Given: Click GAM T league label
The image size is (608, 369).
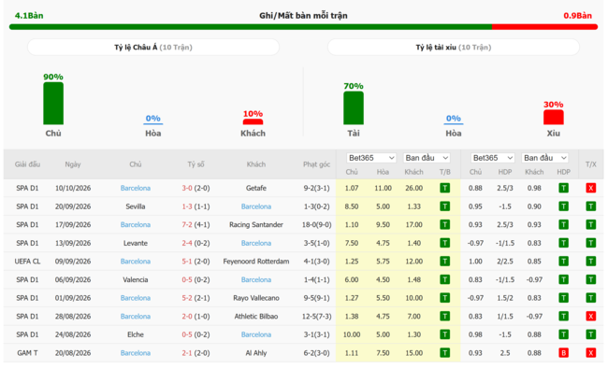Looking at the screenshot, I should (27, 353).
